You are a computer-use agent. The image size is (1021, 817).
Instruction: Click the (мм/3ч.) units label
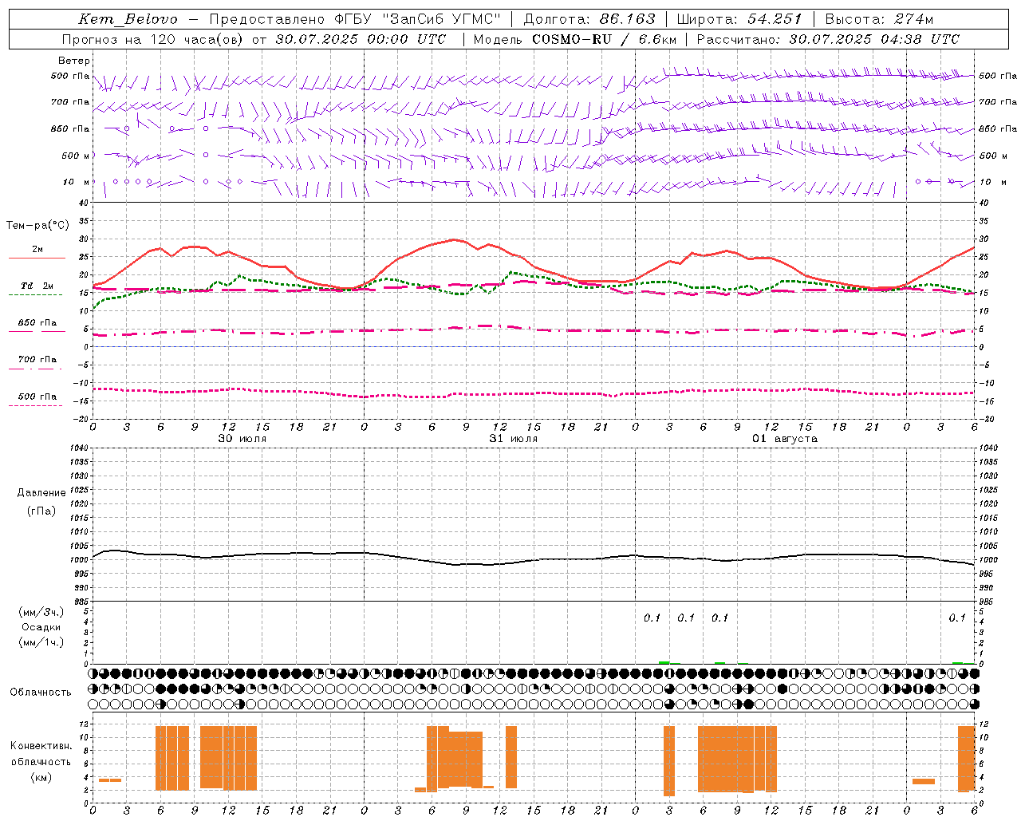pyautogui.click(x=41, y=612)
